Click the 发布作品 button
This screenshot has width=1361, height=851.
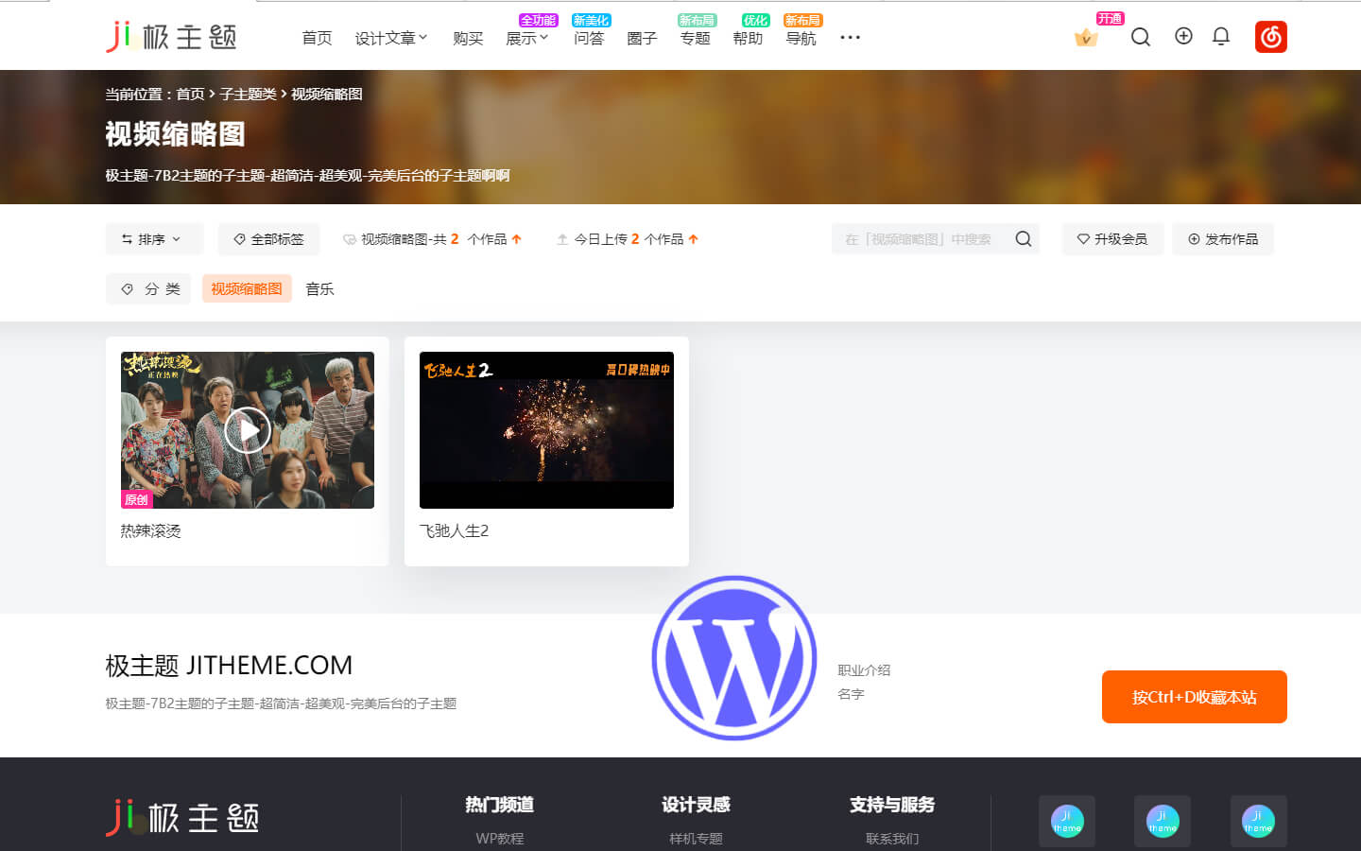(x=1222, y=239)
